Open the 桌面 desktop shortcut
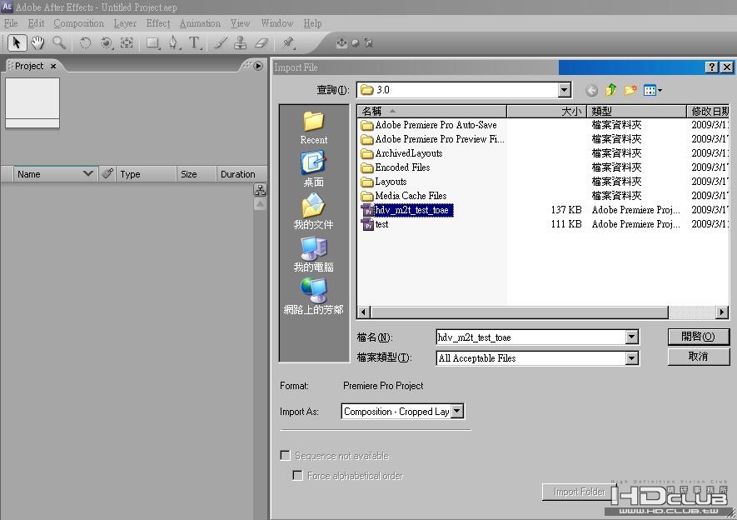The height and width of the screenshot is (520, 737). pyautogui.click(x=313, y=168)
